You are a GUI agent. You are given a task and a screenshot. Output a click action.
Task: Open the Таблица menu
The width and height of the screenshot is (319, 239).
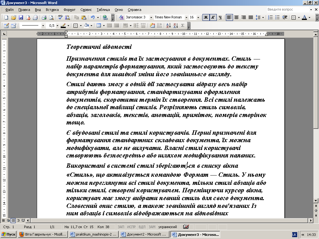(x=103, y=10)
